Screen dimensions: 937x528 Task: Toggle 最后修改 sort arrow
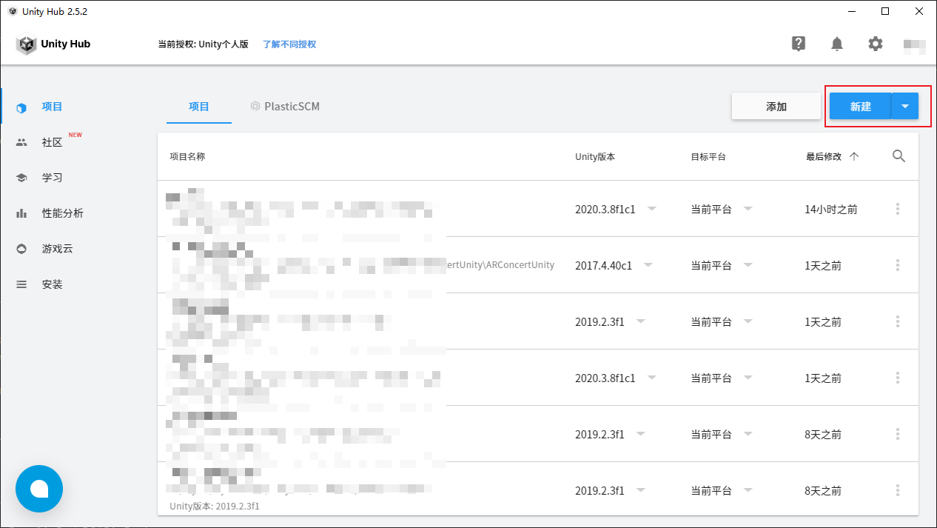[x=854, y=156]
